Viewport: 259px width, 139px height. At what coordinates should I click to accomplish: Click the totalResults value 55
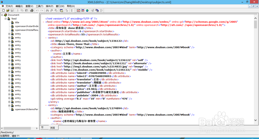[83, 35]
